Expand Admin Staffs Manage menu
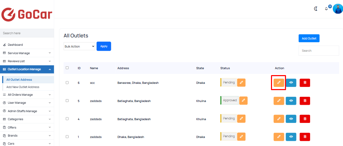 click(x=27, y=111)
